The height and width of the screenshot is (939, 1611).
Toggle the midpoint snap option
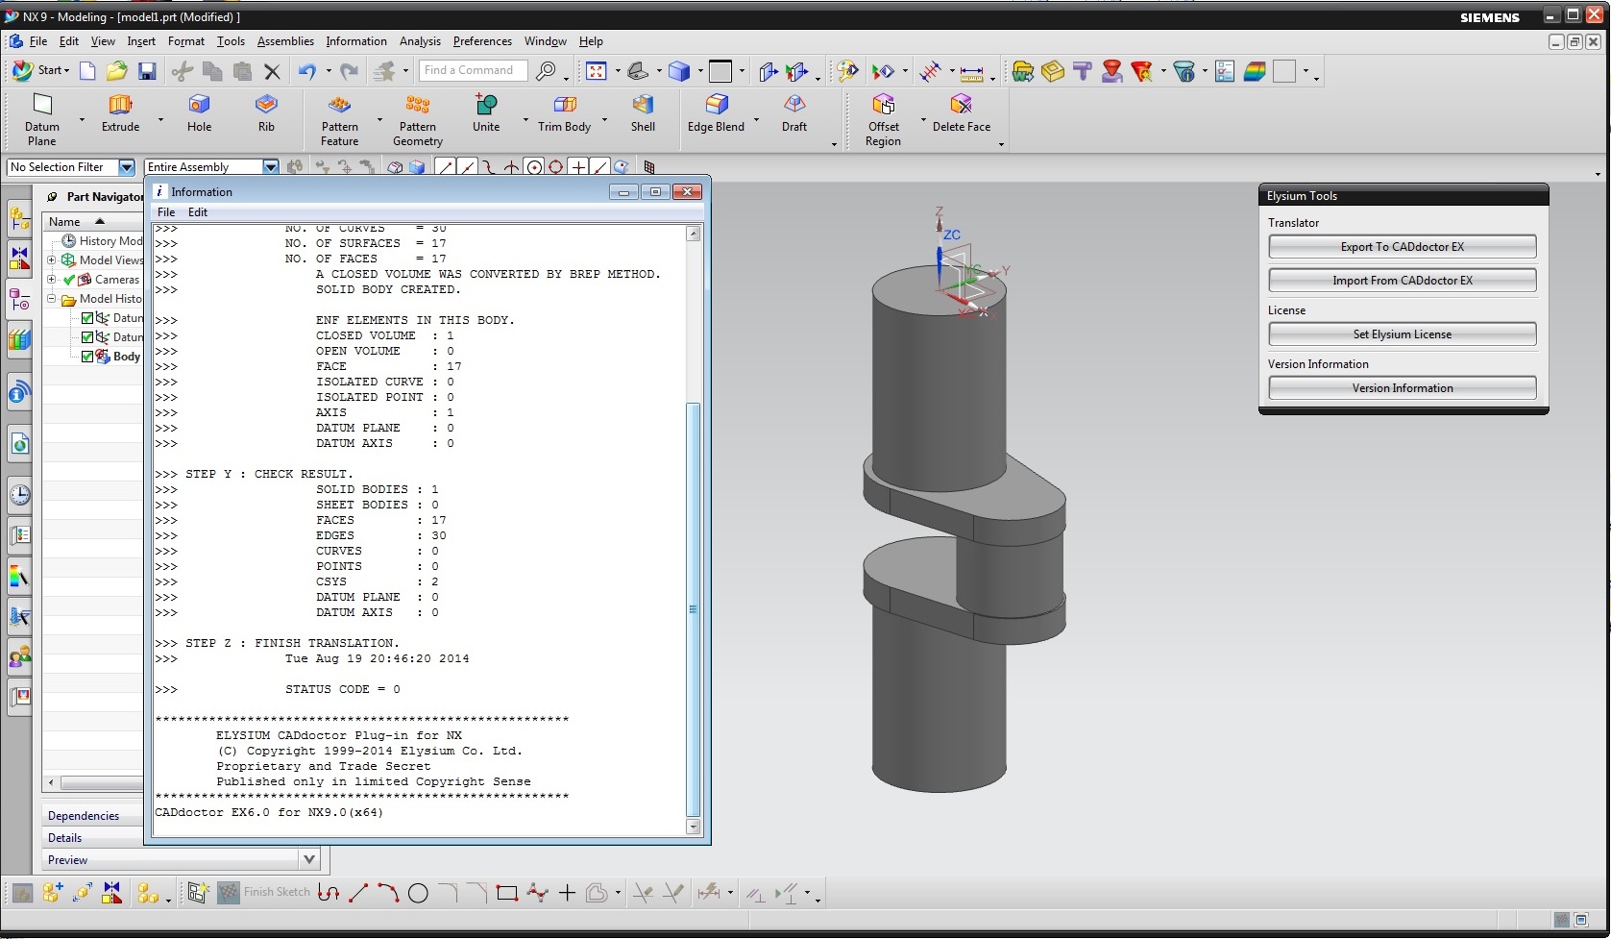click(x=467, y=167)
